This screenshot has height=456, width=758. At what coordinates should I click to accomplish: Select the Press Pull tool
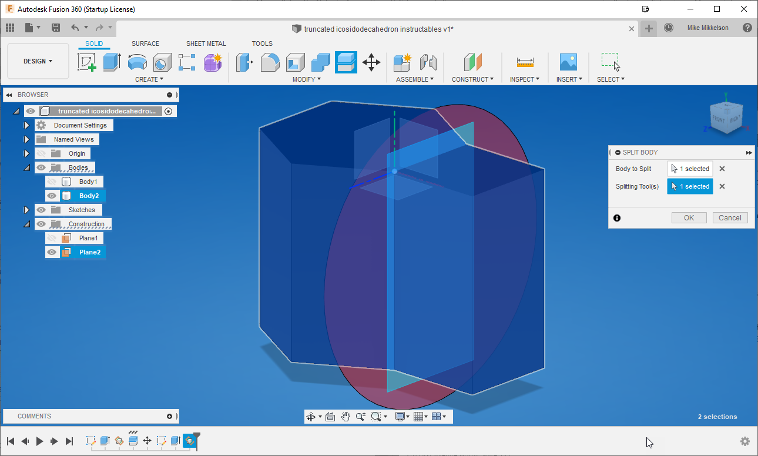[244, 62]
